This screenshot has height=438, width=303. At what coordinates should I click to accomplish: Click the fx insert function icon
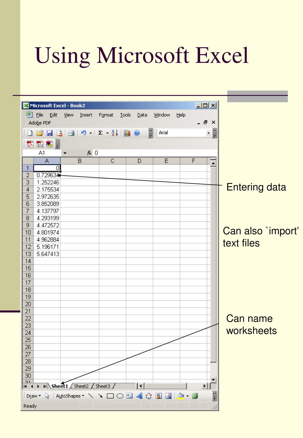click(x=89, y=153)
